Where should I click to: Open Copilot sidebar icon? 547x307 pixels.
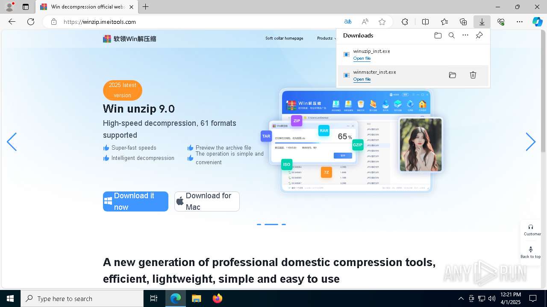(x=537, y=22)
